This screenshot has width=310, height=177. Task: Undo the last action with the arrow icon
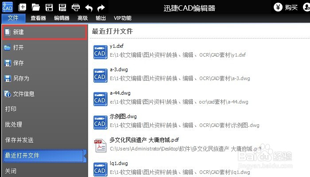coord(89,8)
